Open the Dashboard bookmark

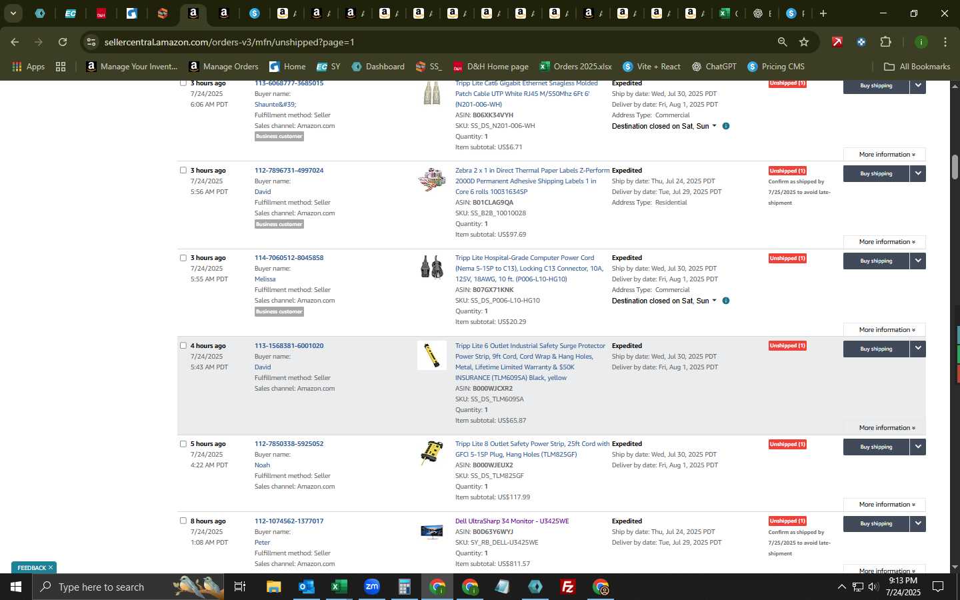[x=378, y=67]
